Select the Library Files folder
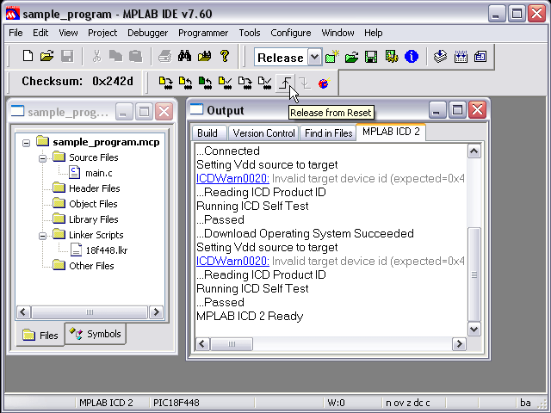 point(94,219)
